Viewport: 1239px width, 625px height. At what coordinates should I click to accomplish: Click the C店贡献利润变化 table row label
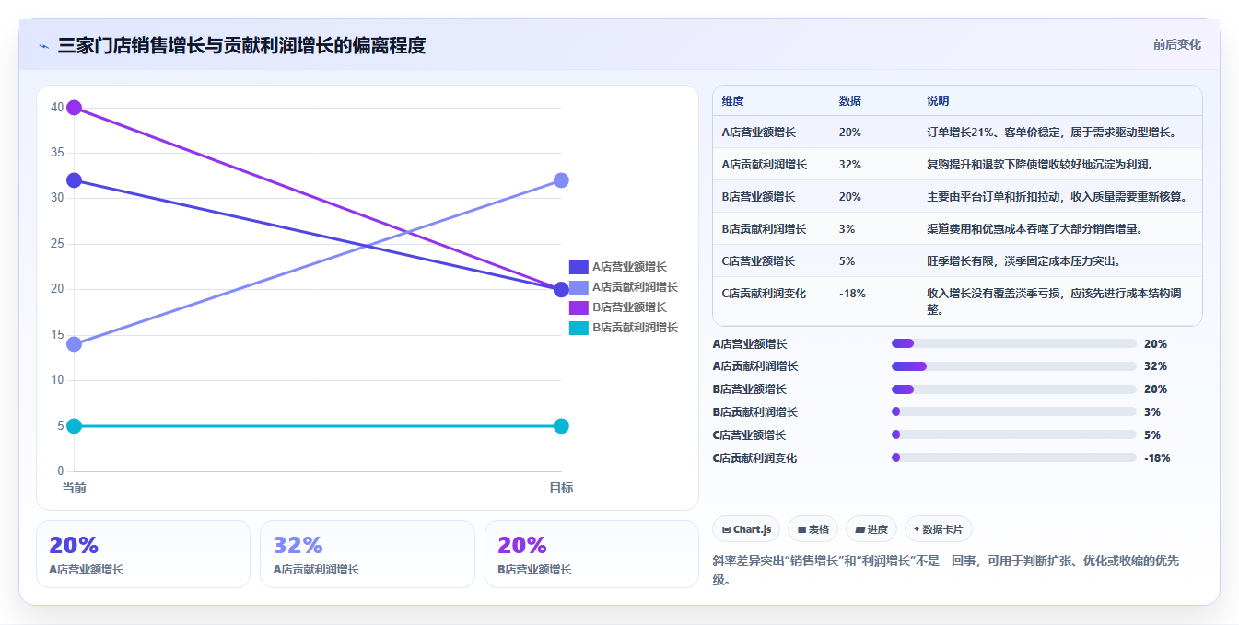click(764, 294)
